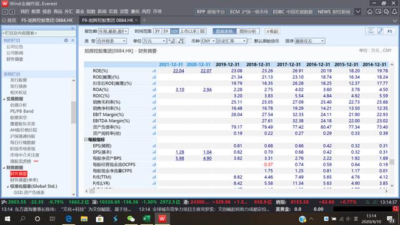The image size is (400, 225).
Task: Click the edit pencil button above the table
Action: 380,31
